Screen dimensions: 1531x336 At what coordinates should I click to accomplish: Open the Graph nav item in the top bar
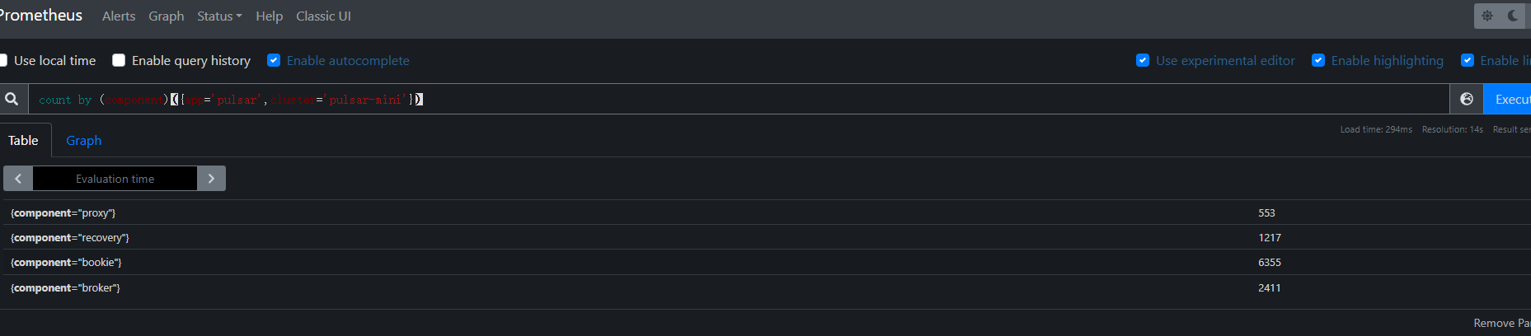point(167,16)
